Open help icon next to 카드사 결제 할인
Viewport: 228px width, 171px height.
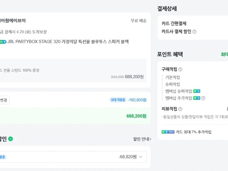[x=194, y=32]
